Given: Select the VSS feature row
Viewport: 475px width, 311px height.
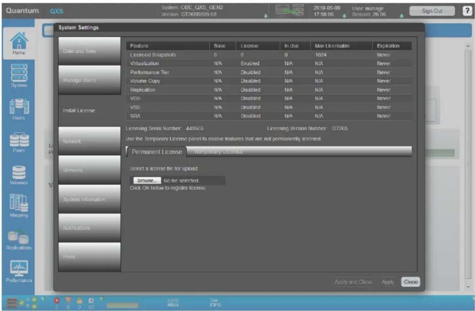Looking at the screenshot, I should 269,107.
